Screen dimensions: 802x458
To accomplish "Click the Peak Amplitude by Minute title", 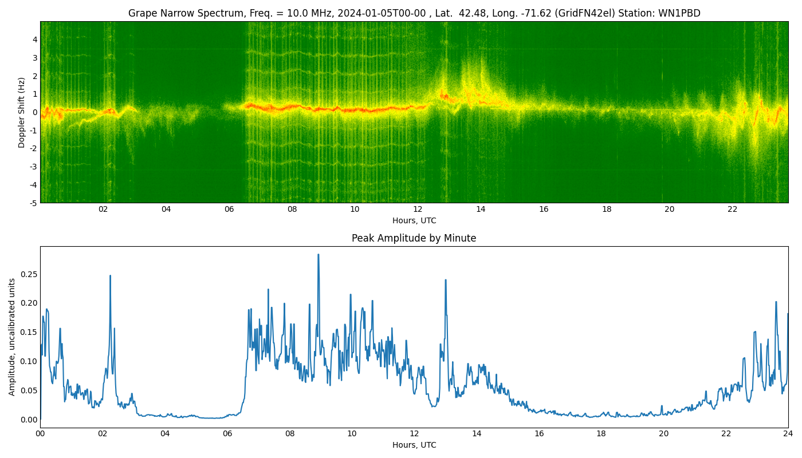I will (414, 238).
